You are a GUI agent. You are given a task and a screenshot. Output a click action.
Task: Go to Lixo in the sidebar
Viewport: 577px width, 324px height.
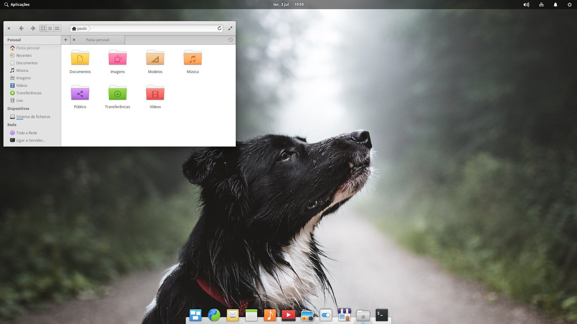tap(19, 100)
